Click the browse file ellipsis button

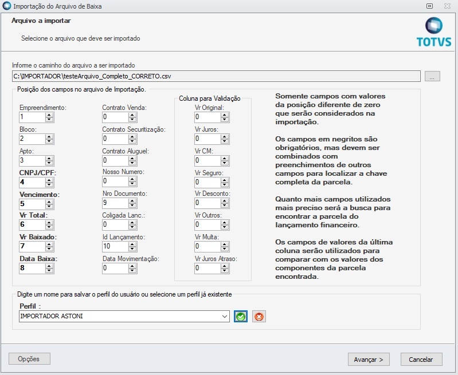click(432, 76)
